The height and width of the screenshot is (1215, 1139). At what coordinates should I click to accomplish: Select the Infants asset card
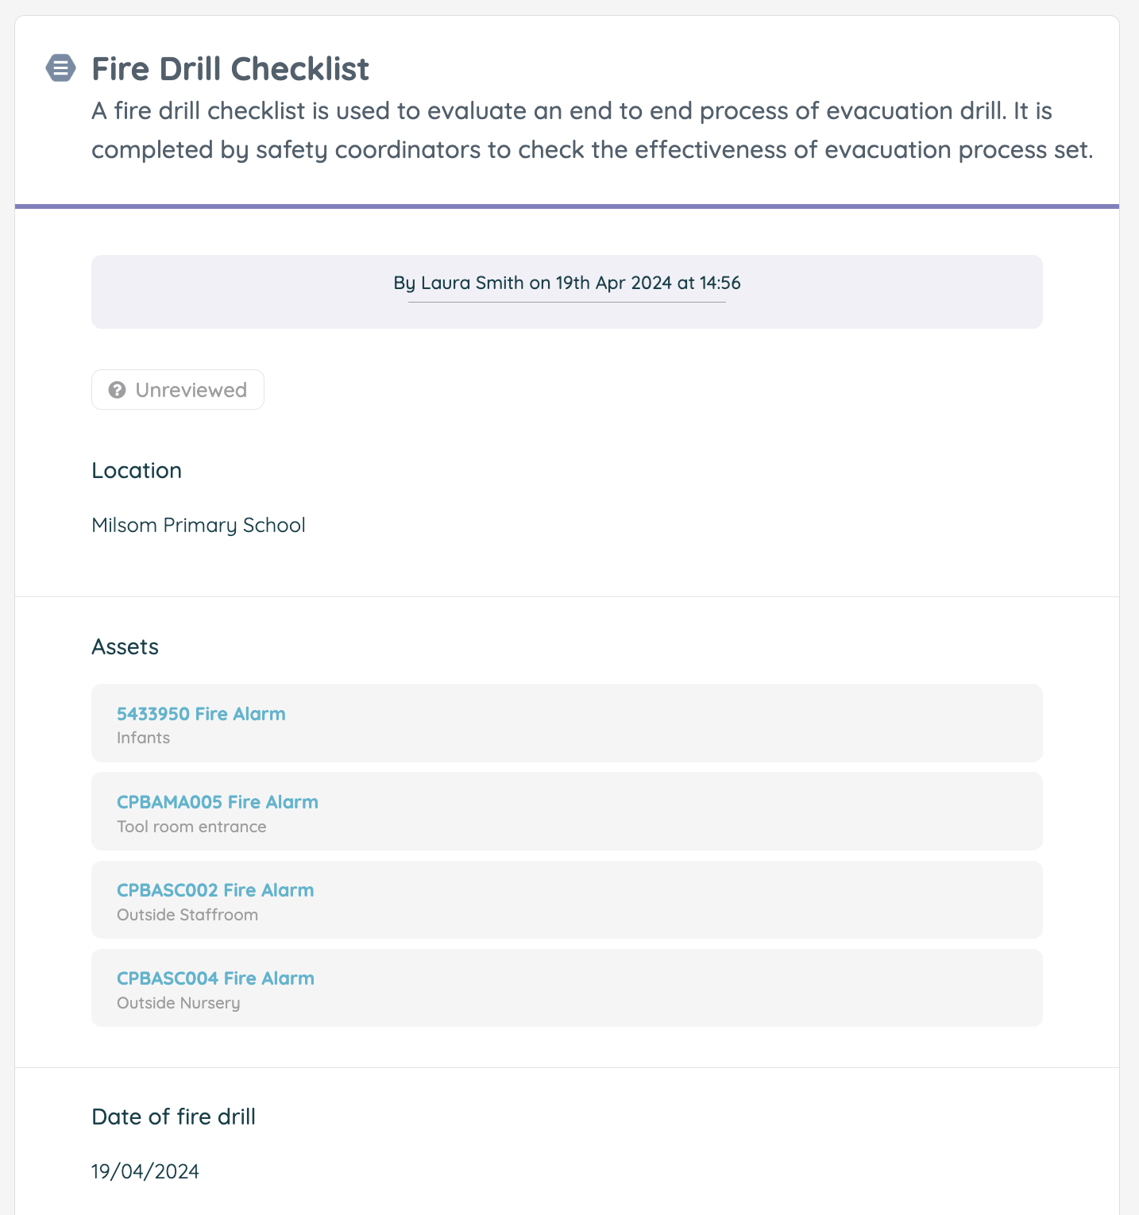click(567, 723)
